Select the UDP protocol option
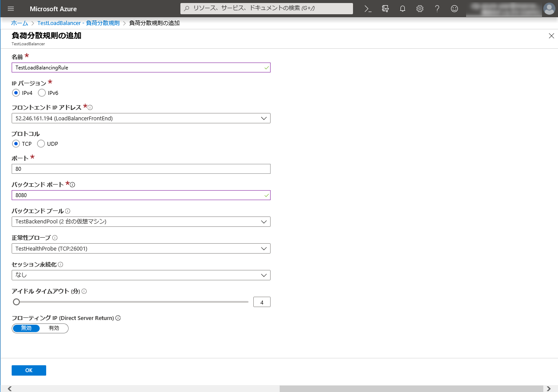The width and height of the screenshot is (558, 392). coord(41,144)
